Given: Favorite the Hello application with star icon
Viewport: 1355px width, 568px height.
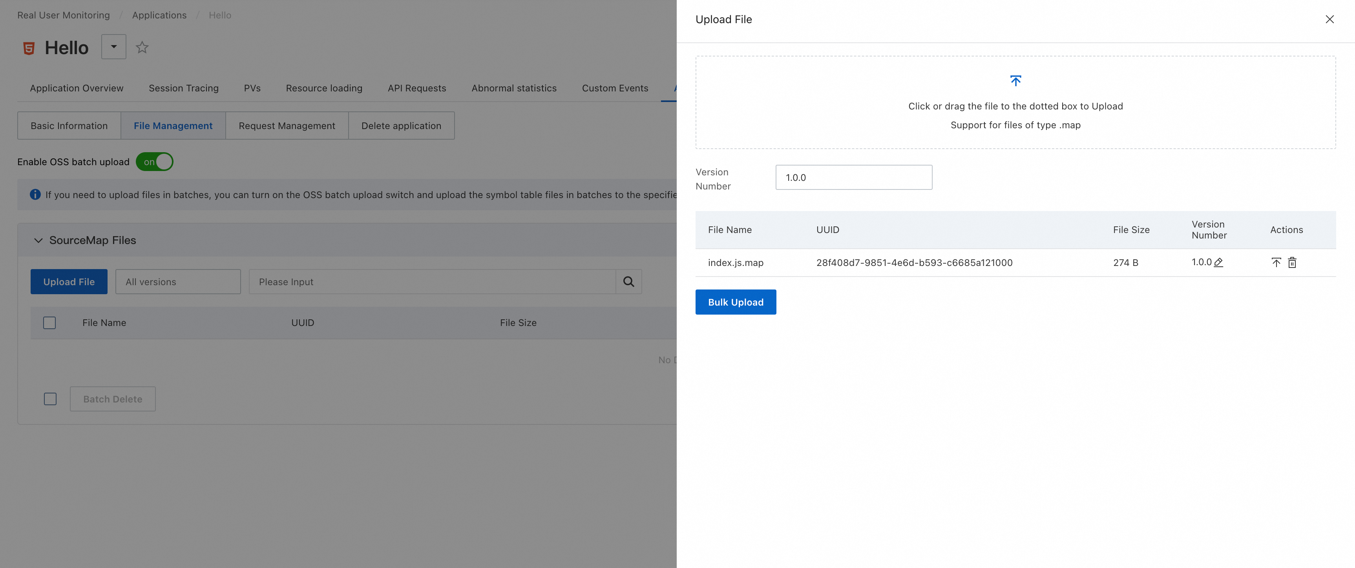Looking at the screenshot, I should 142,47.
